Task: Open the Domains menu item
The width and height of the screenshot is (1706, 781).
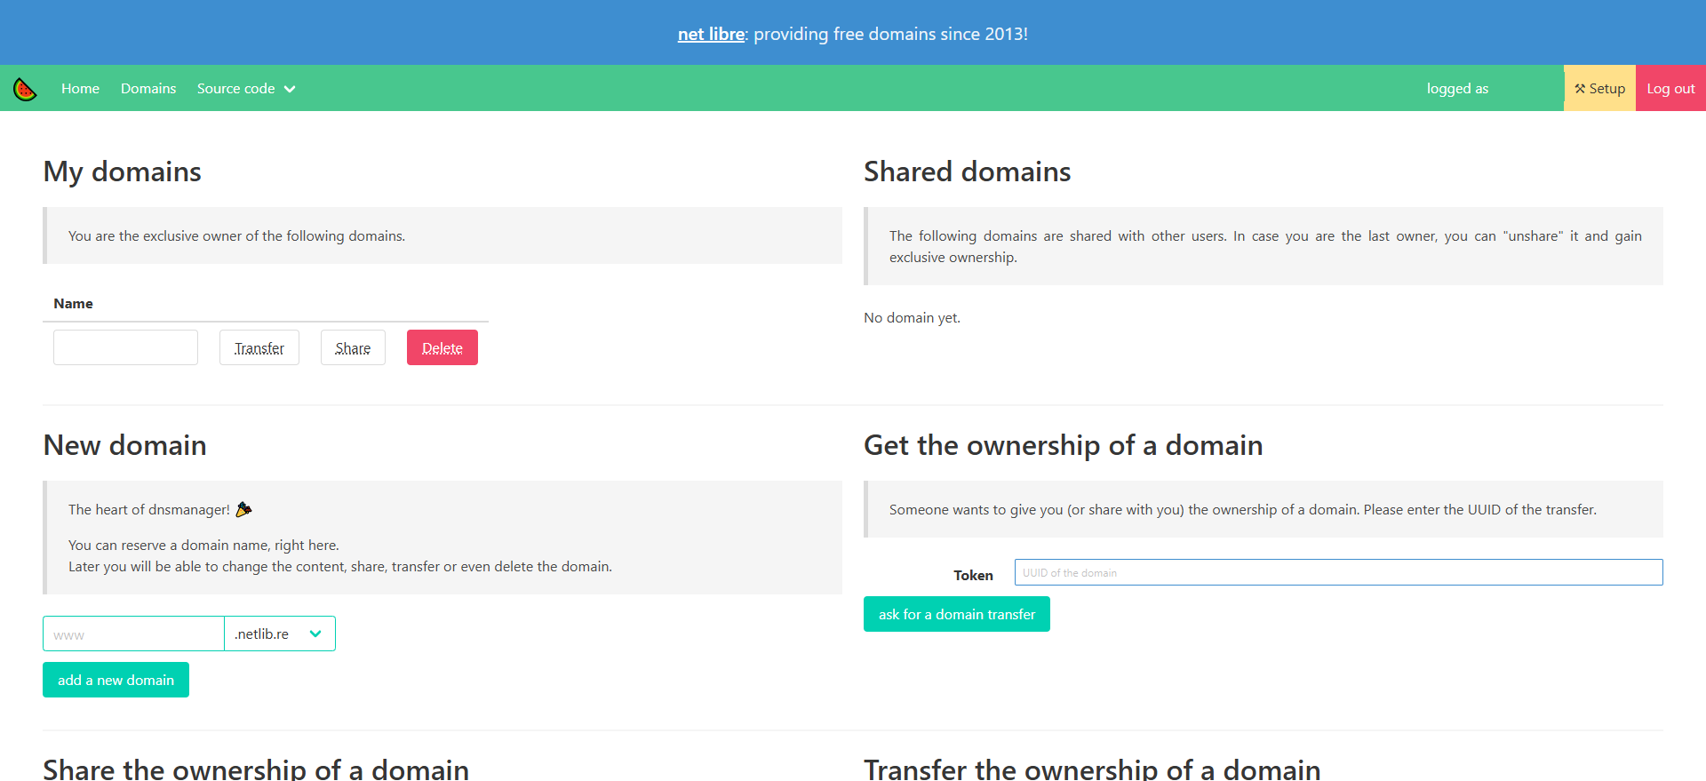Action: 148,89
